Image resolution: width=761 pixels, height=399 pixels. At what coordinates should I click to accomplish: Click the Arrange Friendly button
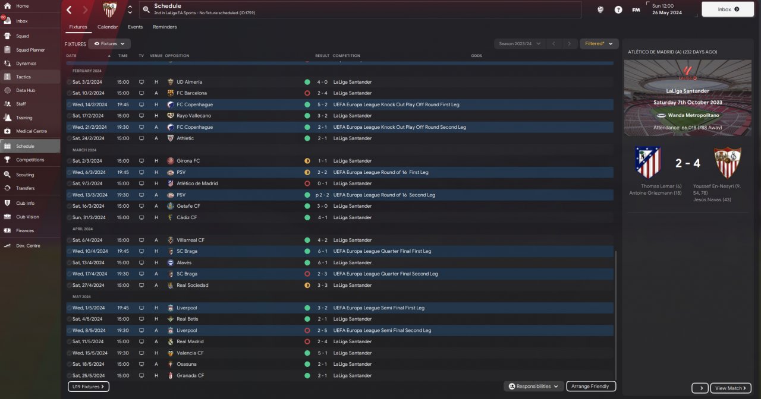pyautogui.click(x=591, y=387)
